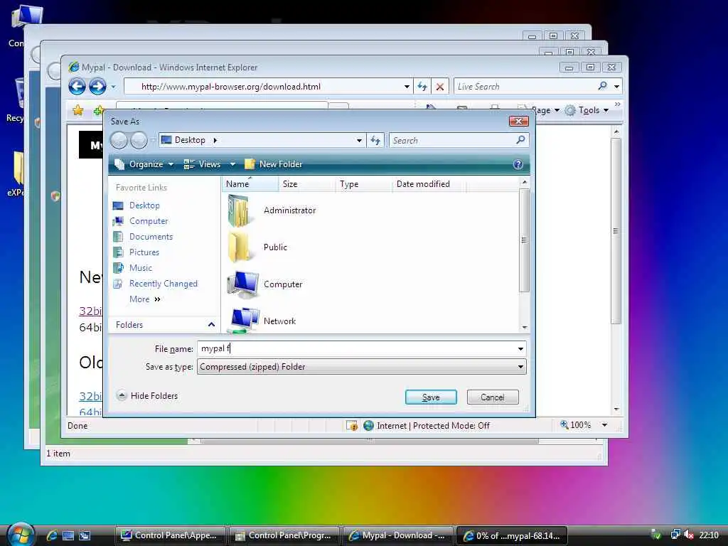Click the Windows Start orb
Viewport: 728px width, 546px height.
21,535
